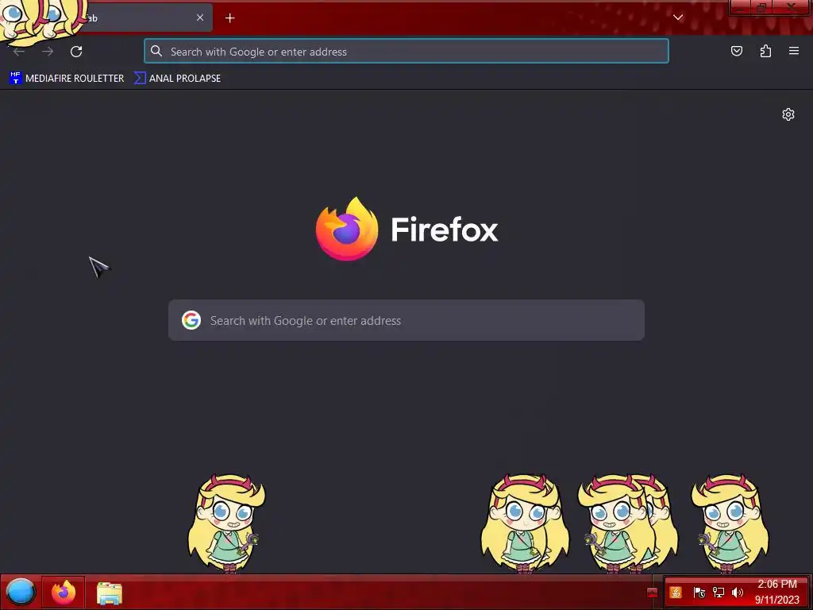Restore down the Firefox window
The width and height of the screenshot is (813, 610).
pos(762,7)
